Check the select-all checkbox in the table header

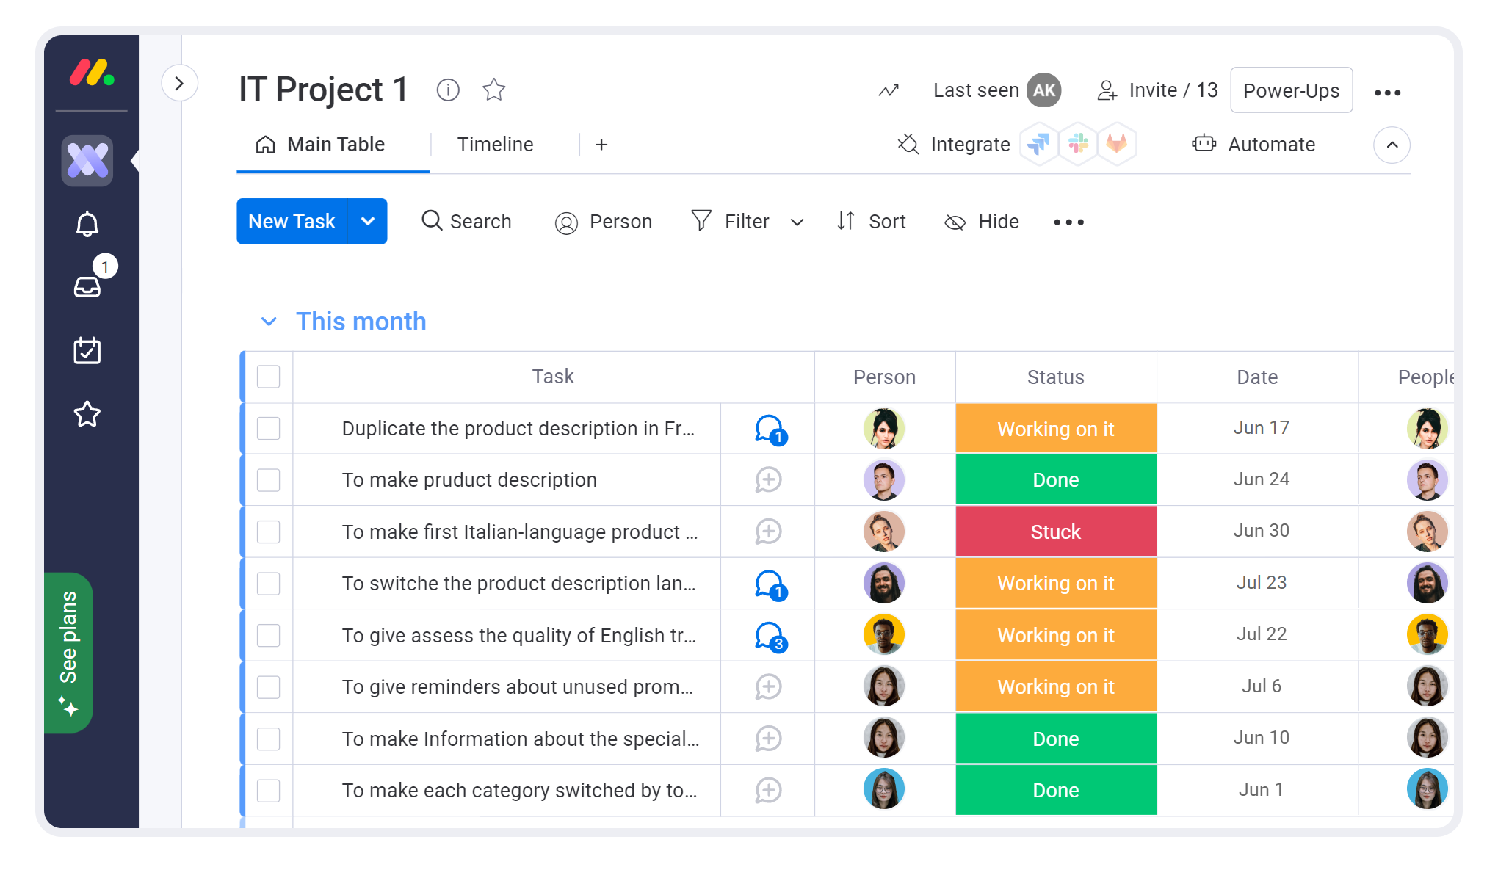tap(268, 377)
